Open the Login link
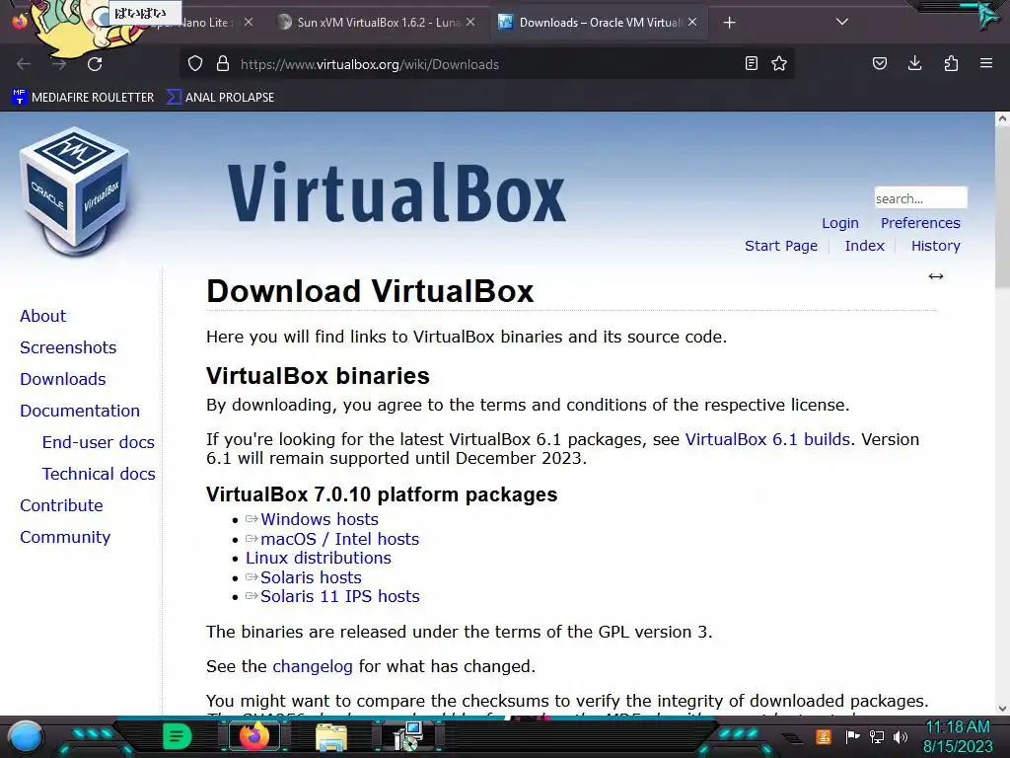 click(x=840, y=223)
